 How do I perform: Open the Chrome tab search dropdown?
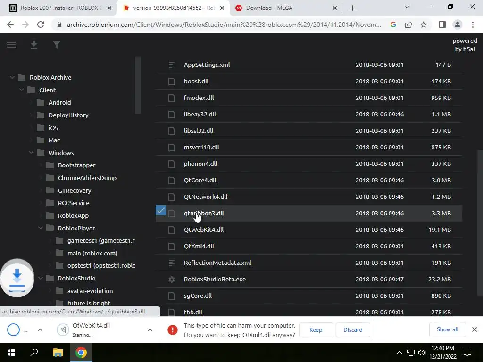pos(407,7)
